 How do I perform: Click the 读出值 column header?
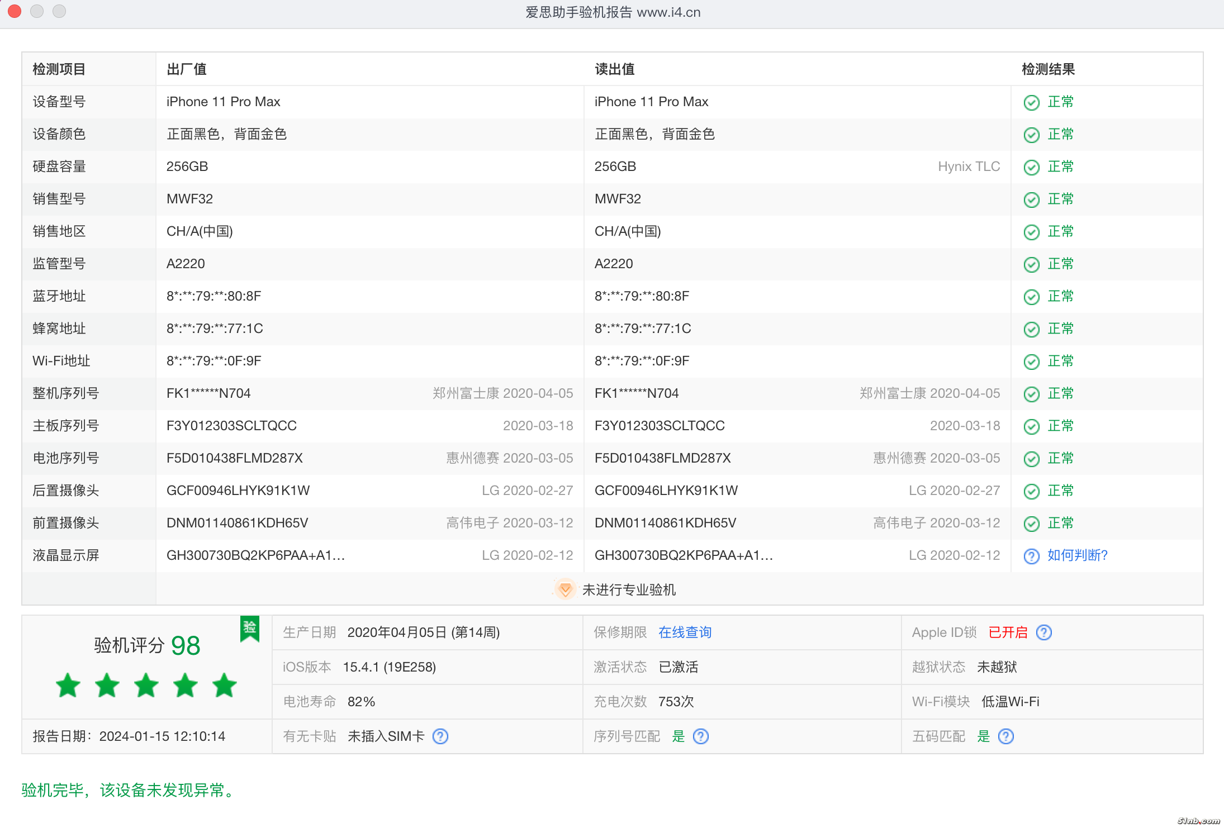[615, 69]
